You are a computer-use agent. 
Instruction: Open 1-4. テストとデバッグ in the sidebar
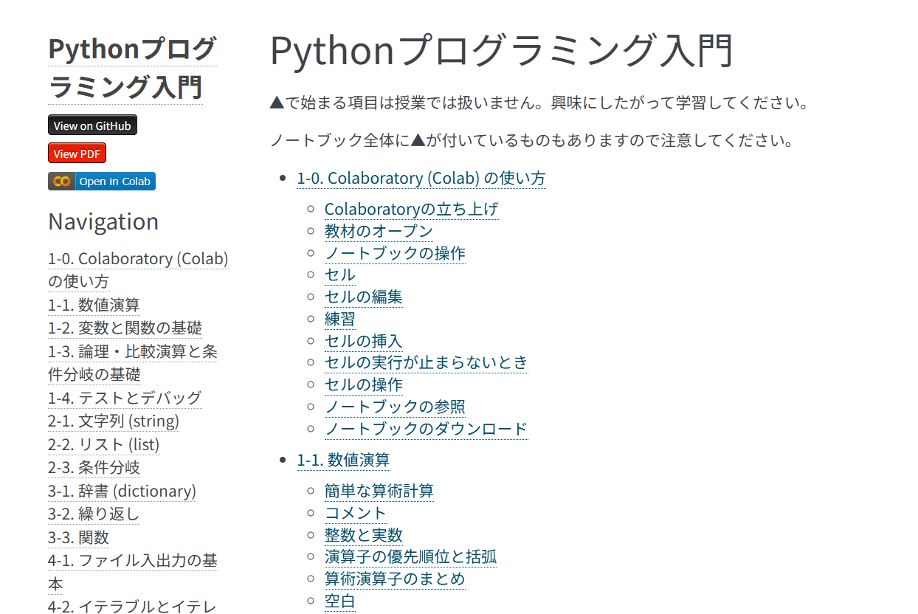(x=125, y=398)
